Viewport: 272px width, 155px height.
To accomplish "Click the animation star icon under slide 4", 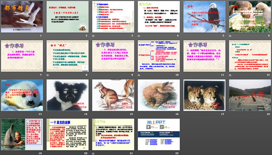I will coord(139,36).
